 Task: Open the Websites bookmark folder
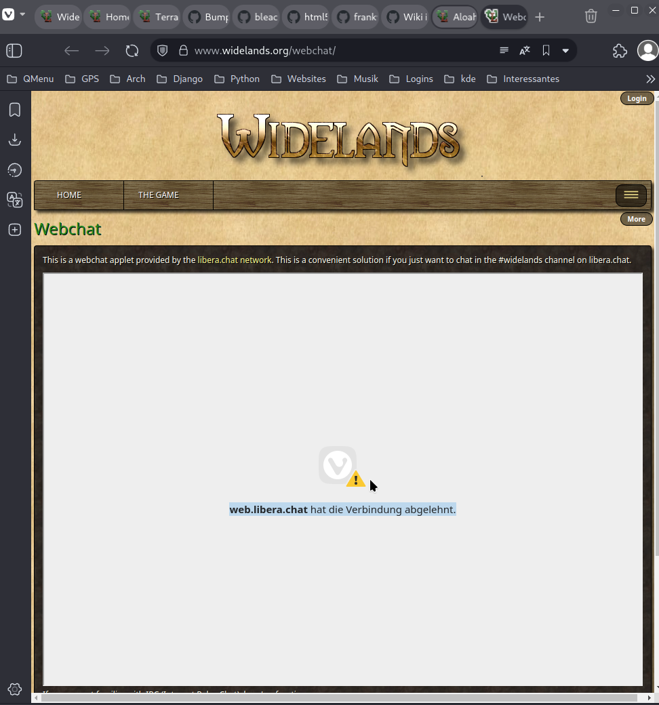point(299,79)
